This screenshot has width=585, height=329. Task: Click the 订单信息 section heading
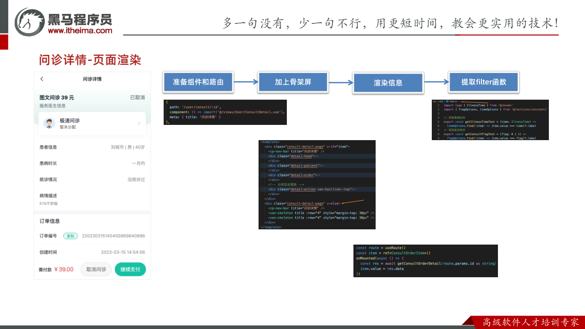(50, 221)
